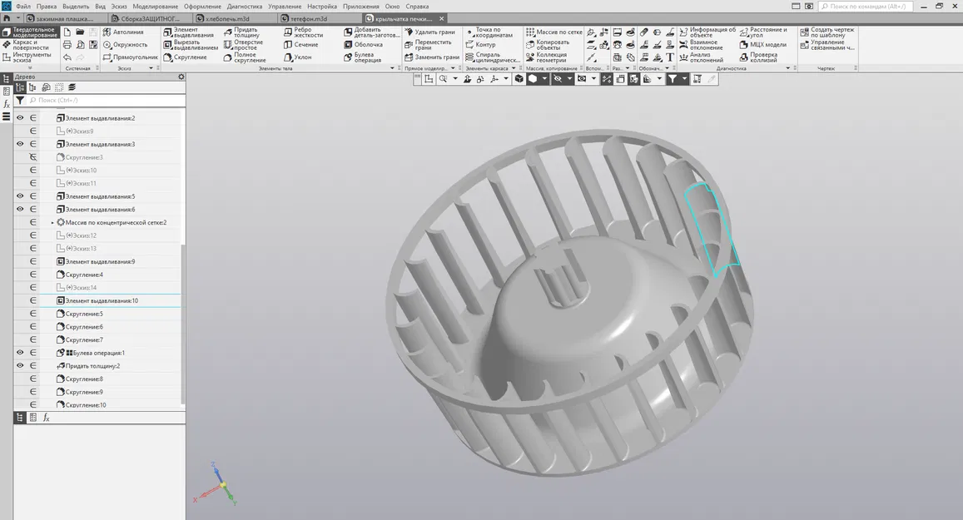The width and height of the screenshot is (963, 520).
Task: Open Информация об объекте diagnostic
Action: click(707, 32)
